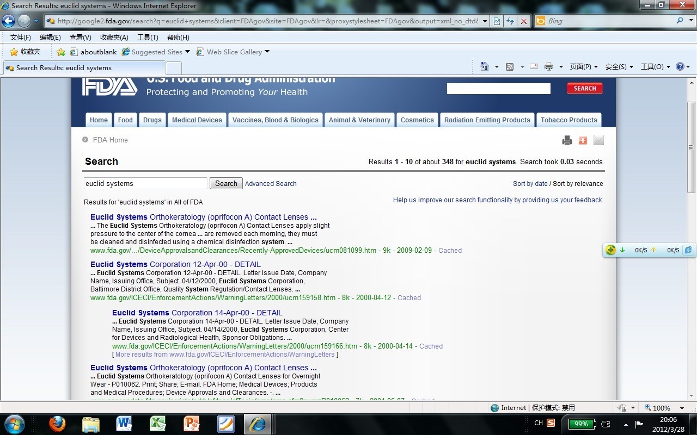This screenshot has height=435, width=697.
Task: Click the blue Help question mark icon
Action: (x=680, y=66)
